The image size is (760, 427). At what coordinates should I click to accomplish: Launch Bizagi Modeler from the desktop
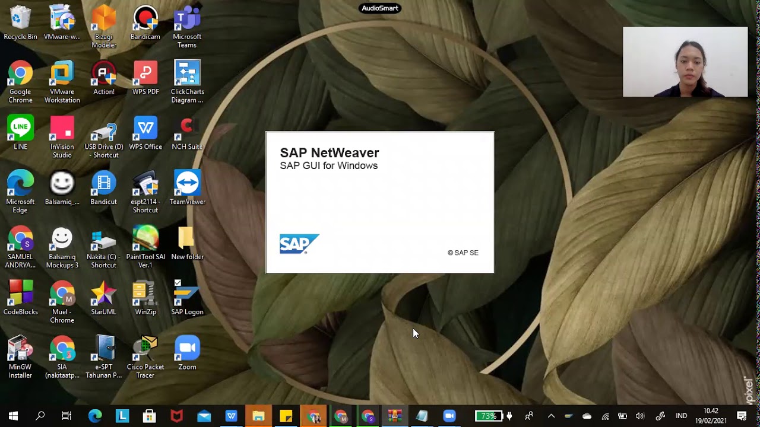[104, 27]
